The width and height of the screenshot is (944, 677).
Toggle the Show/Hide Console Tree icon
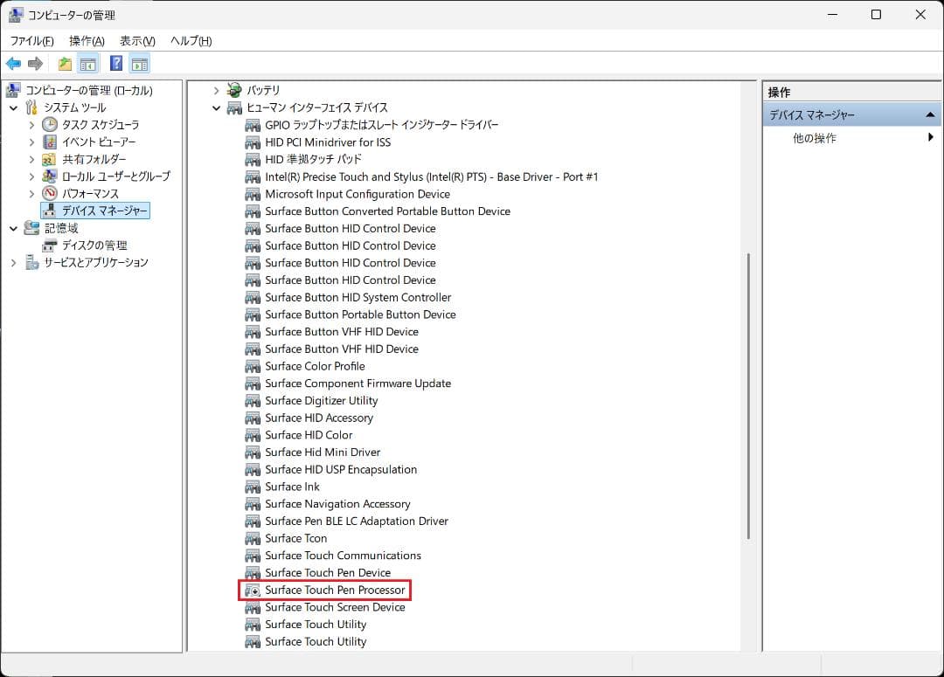coord(88,63)
